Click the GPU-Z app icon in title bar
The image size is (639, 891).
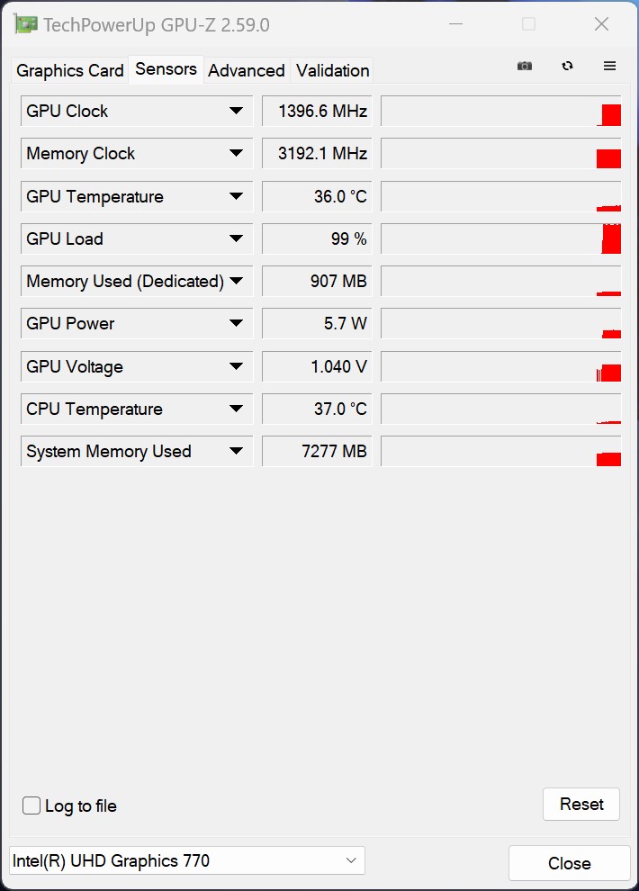coord(26,24)
